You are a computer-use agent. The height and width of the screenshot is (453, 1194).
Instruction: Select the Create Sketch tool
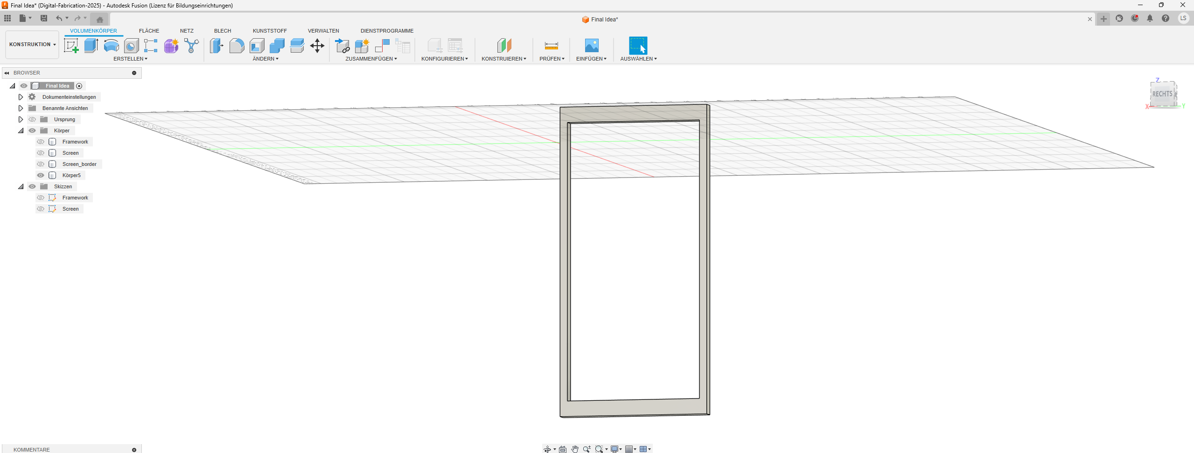pos(71,46)
